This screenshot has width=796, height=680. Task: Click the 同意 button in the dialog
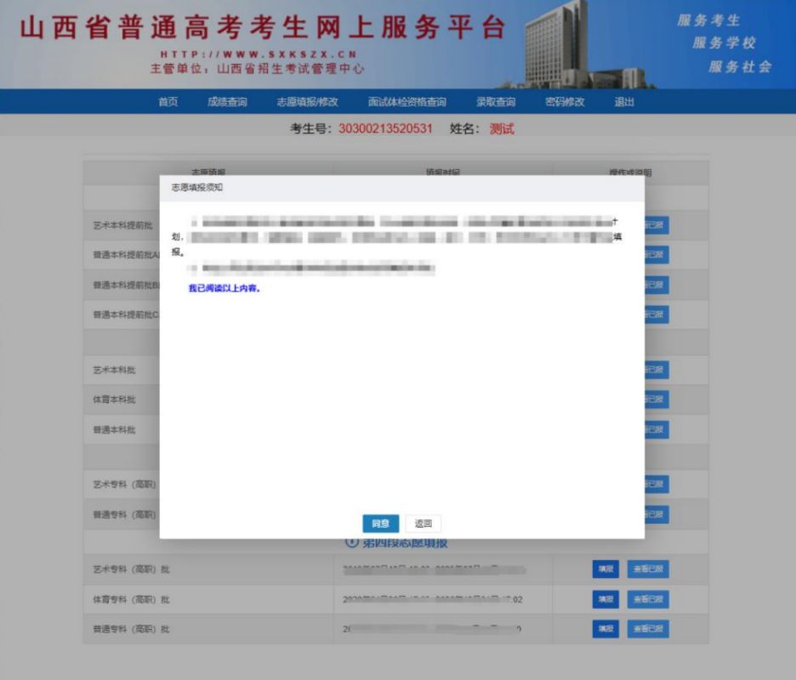click(x=380, y=524)
